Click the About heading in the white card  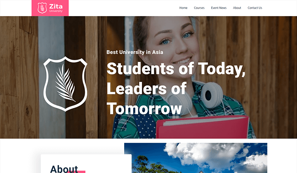point(64,169)
